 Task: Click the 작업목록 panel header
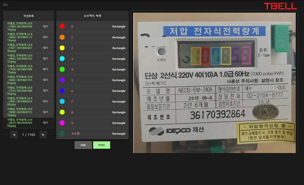(28, 16)
